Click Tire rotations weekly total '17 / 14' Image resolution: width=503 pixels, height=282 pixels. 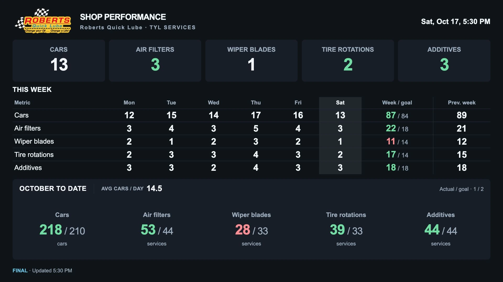397,155
